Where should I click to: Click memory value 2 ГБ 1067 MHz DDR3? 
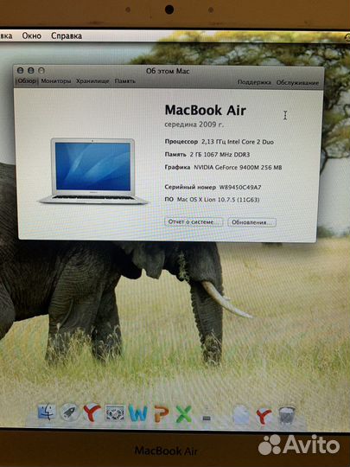(220, 155)
